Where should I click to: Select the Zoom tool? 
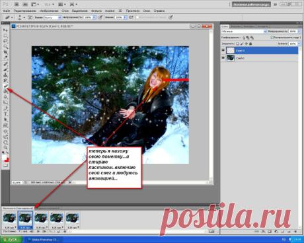tap(5, 148)
